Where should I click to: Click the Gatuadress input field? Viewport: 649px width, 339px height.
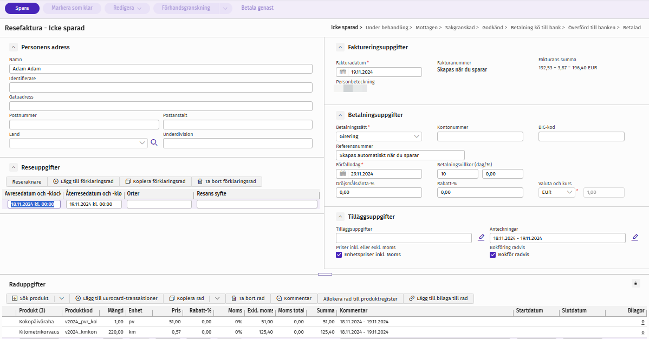pos(160,106)
